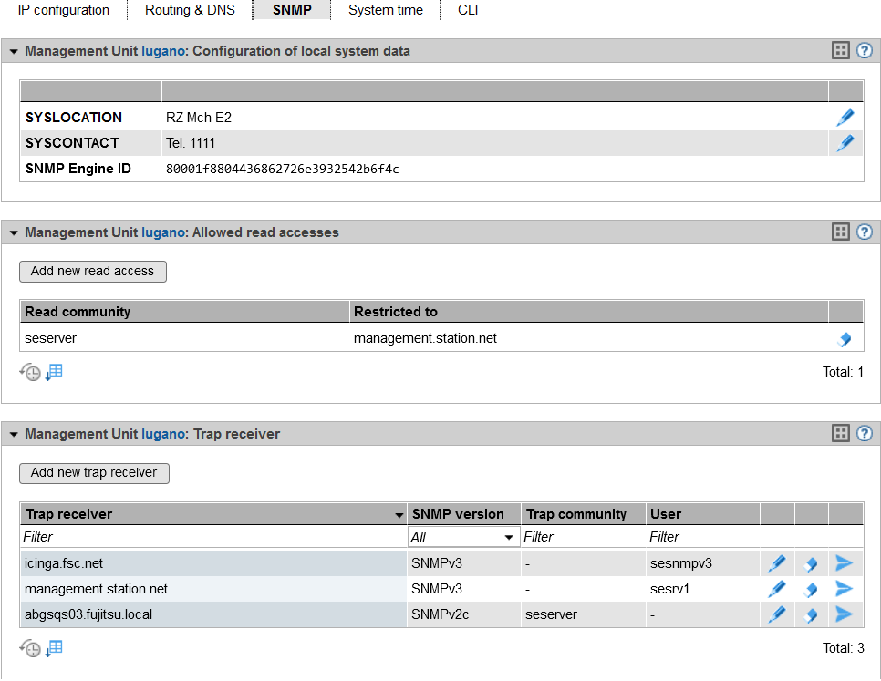Delete the seserver read community entry

[x=845, y=339]
